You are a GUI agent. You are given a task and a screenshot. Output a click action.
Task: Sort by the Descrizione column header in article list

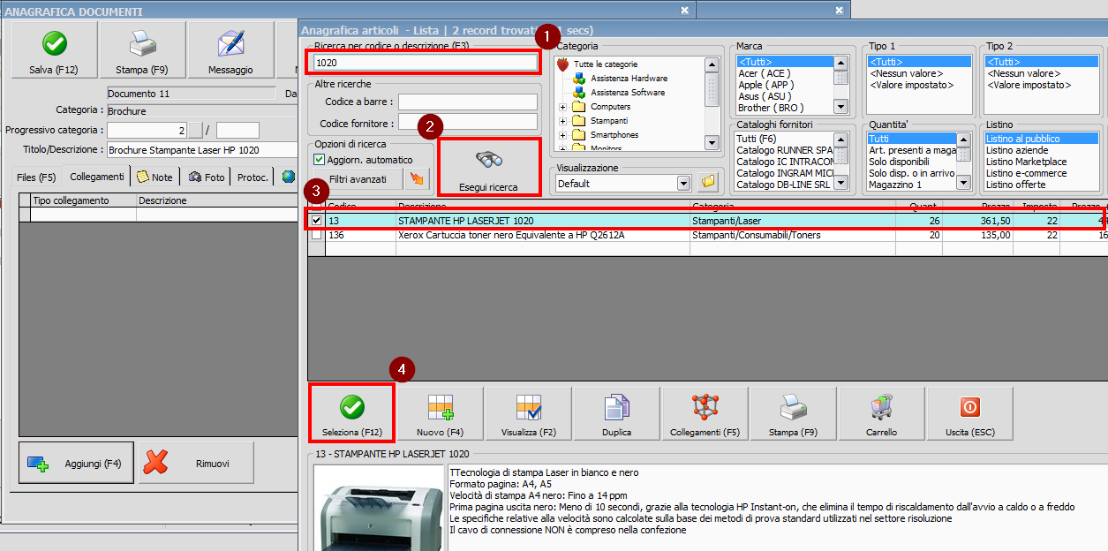click(x=543, y=205)
